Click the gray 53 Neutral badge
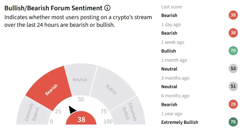Image resolution: width=244 pixels, height=131 pixels. point(233,68)
